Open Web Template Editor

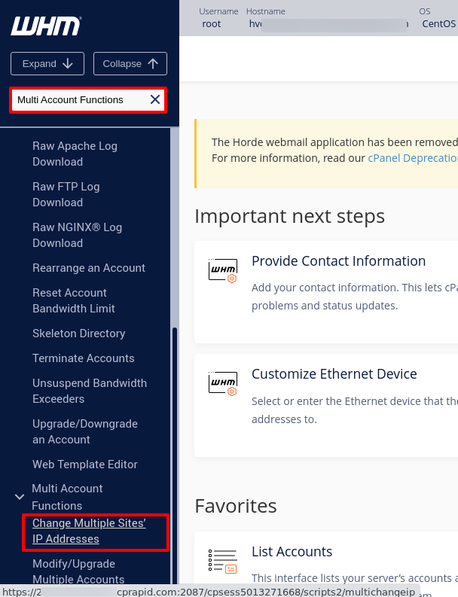click(84, 465)
